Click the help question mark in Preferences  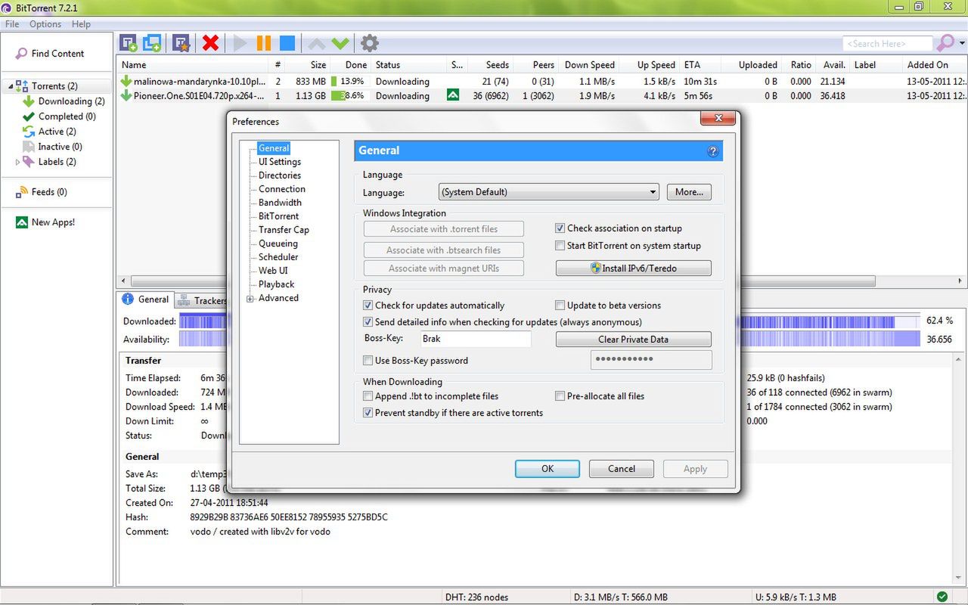point(712,151)
